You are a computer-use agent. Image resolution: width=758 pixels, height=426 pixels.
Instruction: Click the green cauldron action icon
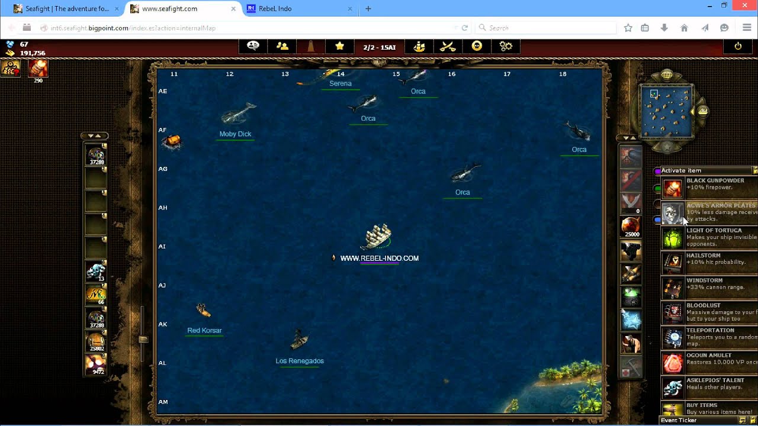(x=631, y=296)
